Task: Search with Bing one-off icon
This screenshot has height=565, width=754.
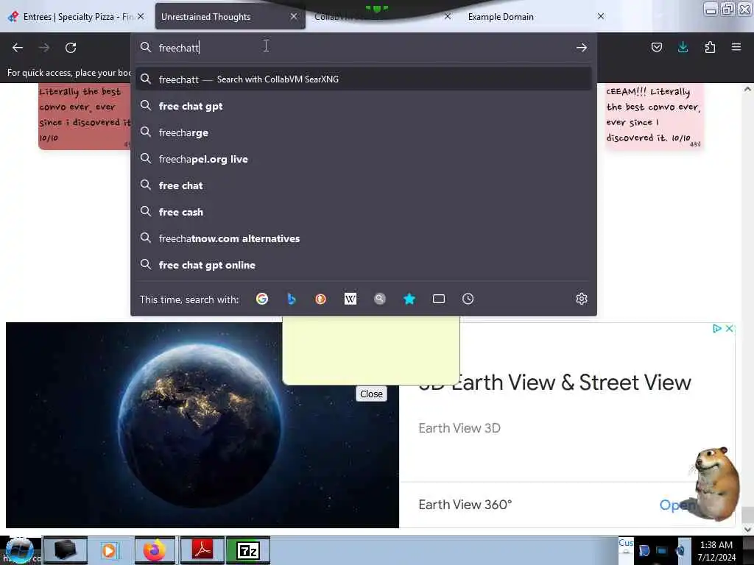Action: [292, 299]
